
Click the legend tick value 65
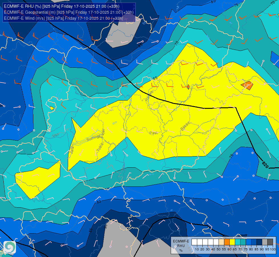235,249
